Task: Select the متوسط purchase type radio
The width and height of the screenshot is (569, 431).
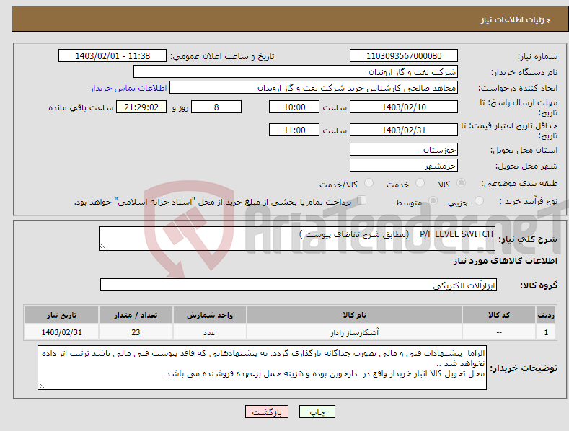Action: [x=433, y=201]
